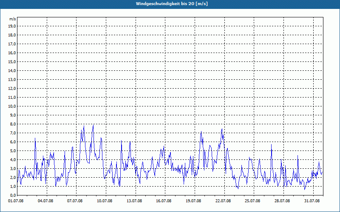Click the date label 13.07.08
Image resolution: width=340 pixels, height=212 pixels.
[x=134, y=201]
